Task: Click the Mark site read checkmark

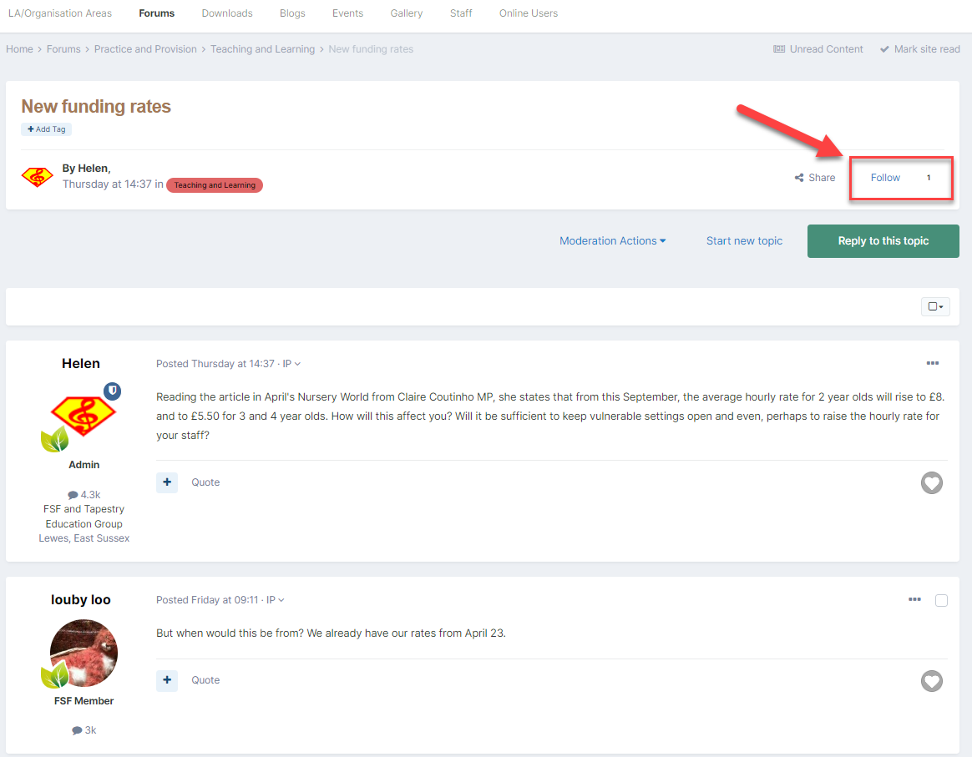Action: pyautogui.click(x=884, y=49)
